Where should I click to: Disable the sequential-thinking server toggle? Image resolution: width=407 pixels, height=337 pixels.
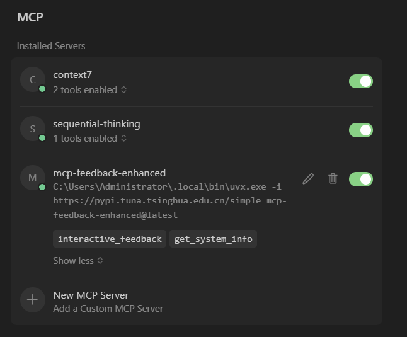click(361, 130)
